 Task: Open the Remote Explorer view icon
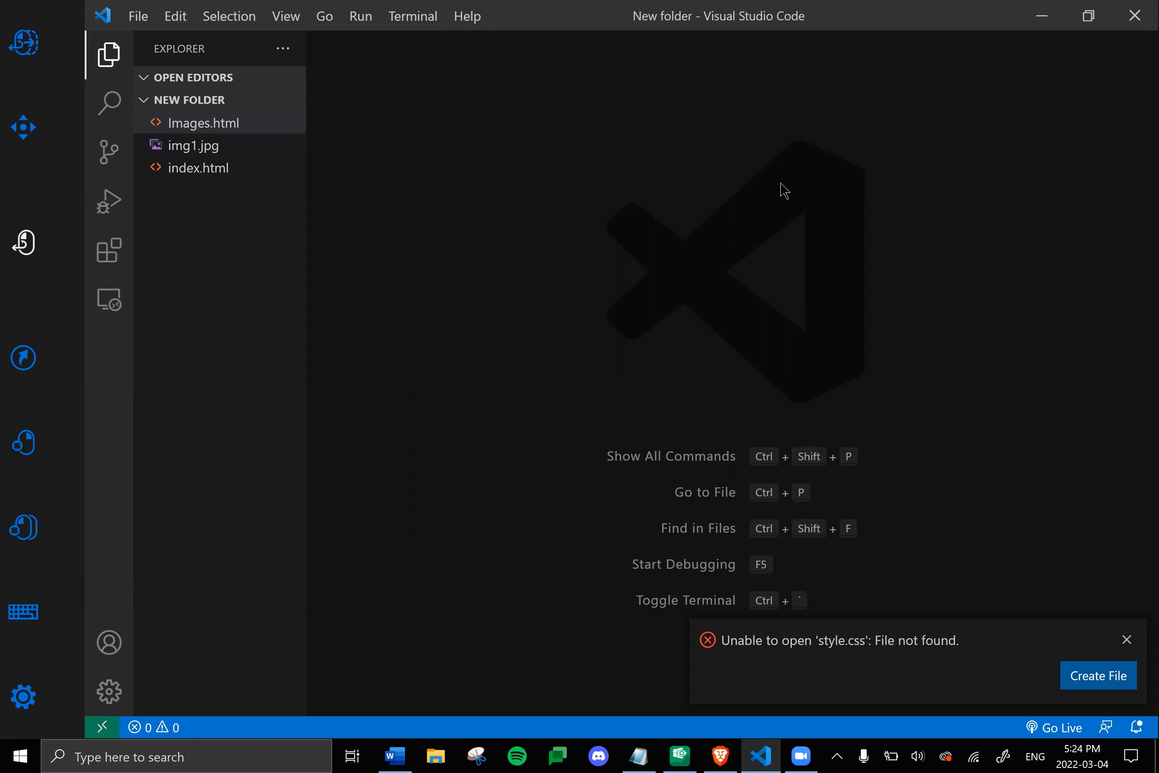coord(109,299)
